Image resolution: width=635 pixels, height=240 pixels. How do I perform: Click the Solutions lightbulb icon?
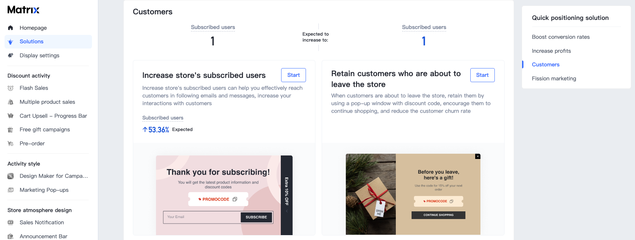coord(10,42)
